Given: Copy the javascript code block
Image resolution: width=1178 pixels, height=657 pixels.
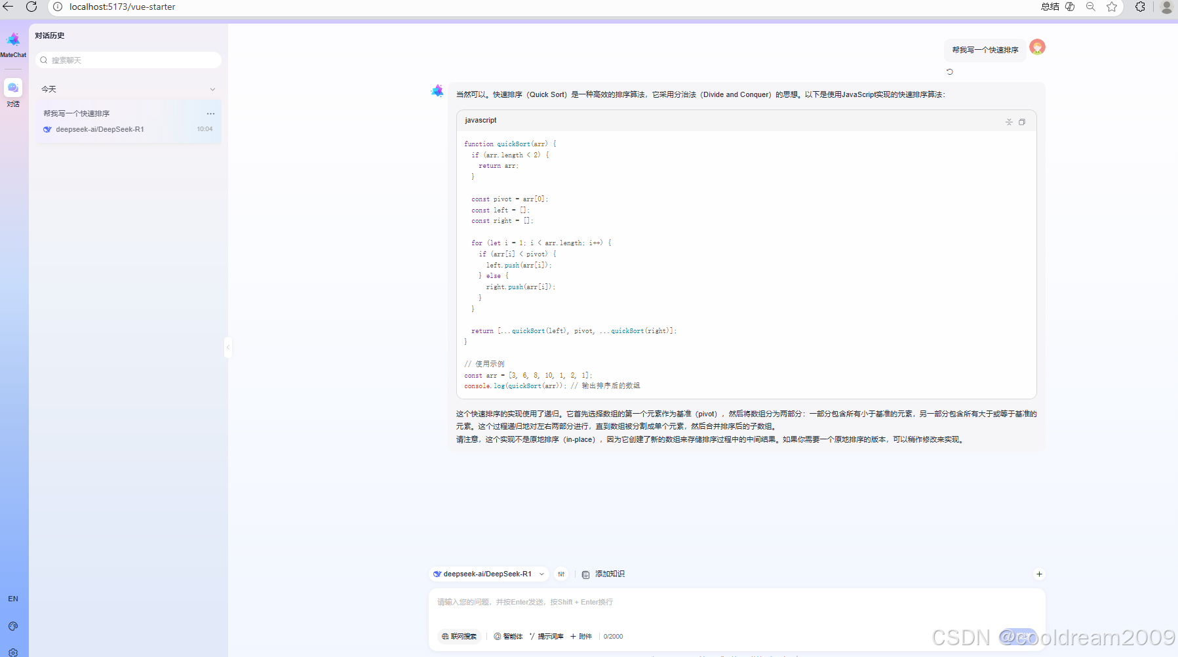Looking at the screenshot, I should 1022,122.
